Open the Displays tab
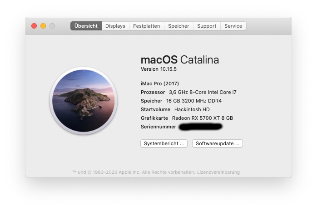Image resolution: width=317 pixels, height=211 pixels. click(115, 26)
